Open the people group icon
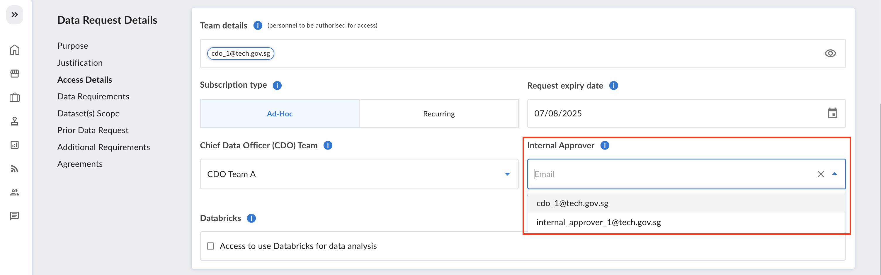This screenshot has width=881, height=275. [x=14, y=192]
